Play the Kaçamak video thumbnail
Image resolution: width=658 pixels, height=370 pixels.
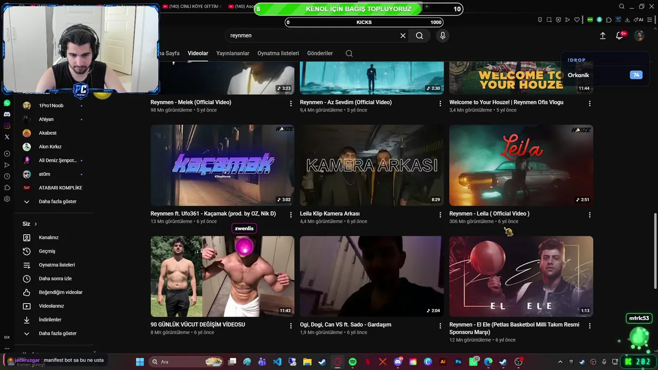(x=223, y=165)
